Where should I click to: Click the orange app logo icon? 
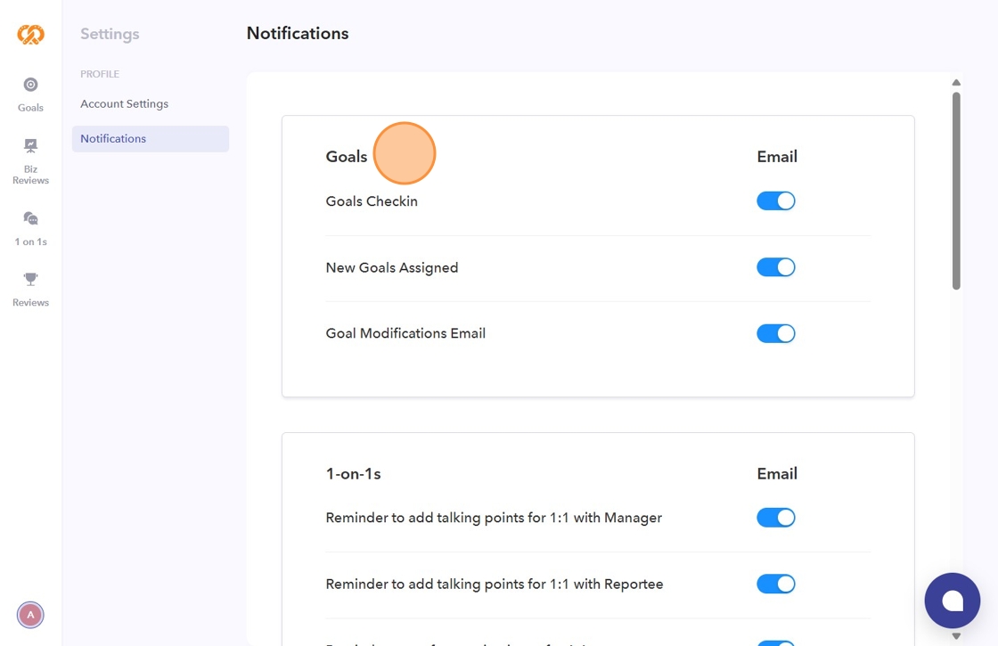tap(30, 35)
